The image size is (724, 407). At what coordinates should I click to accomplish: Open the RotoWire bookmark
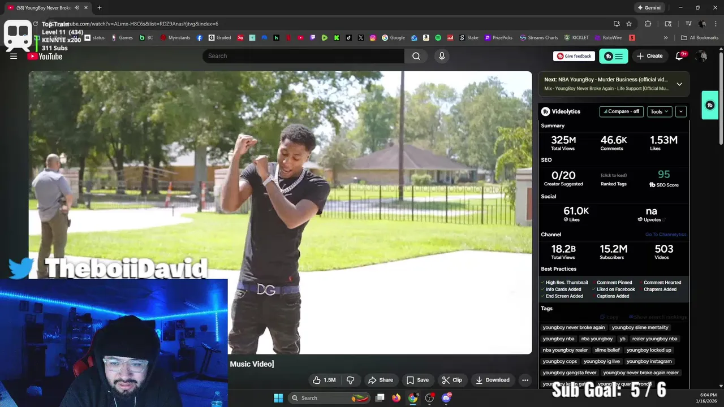(x=608, y=38)
